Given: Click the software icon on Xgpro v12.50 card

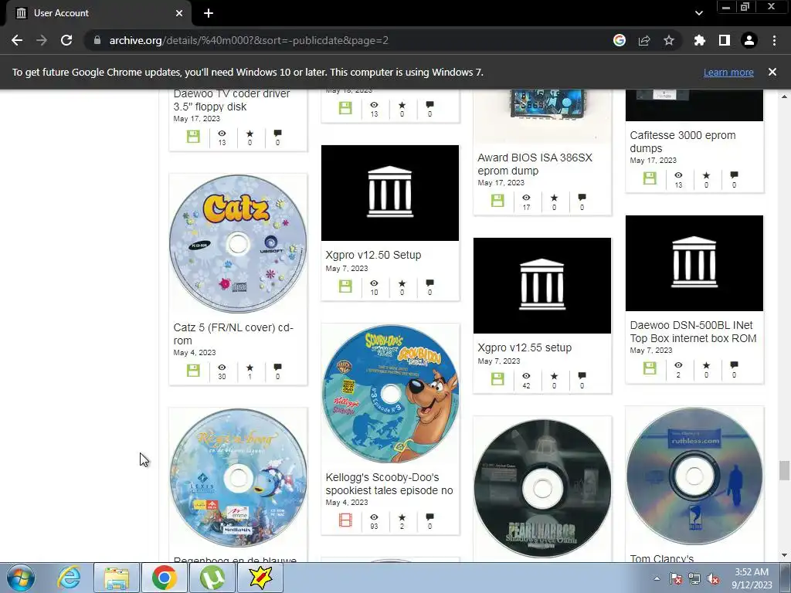Looking at the screenshot, I should click(345, 286).
